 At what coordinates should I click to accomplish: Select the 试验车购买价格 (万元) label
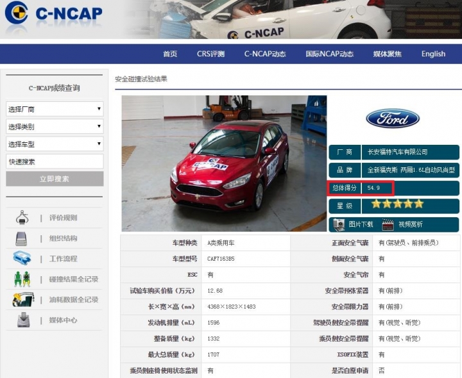point(162,291)
